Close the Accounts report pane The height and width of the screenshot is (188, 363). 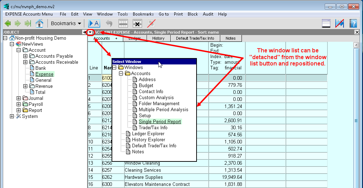pyautogui.click(x=357, y=32)
